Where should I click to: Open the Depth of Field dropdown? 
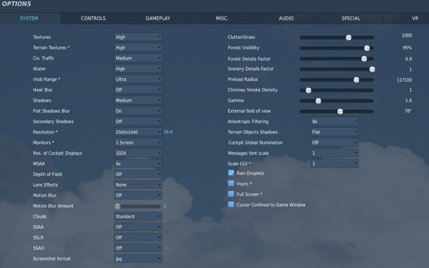pos(138,174)
